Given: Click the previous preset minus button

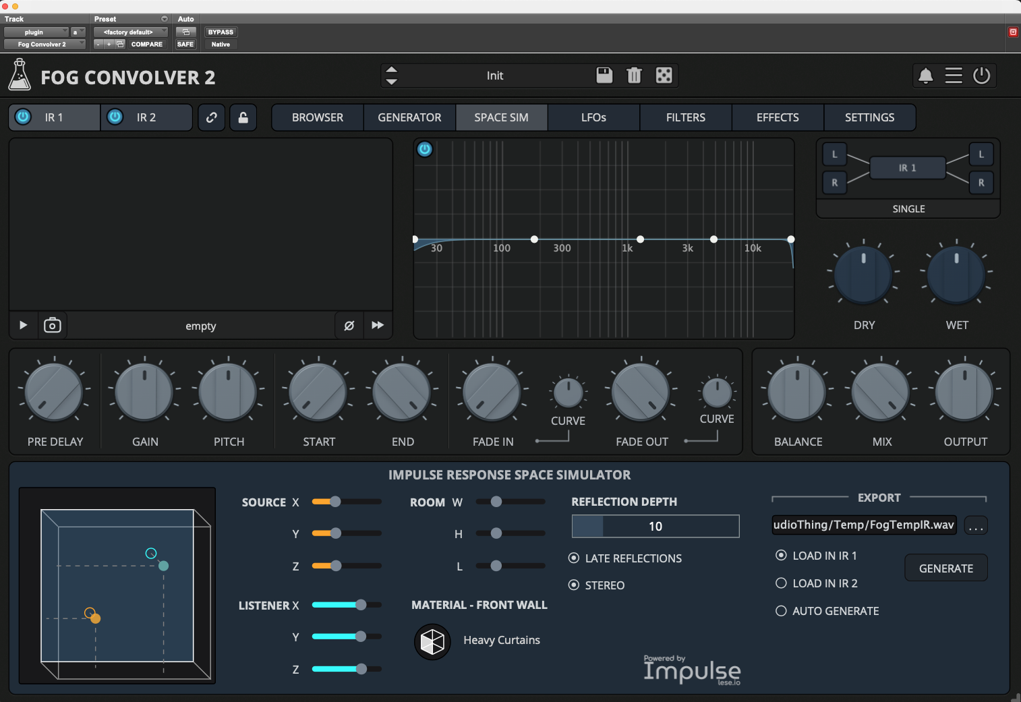Looking at the screenshot, I should (98, 44).
